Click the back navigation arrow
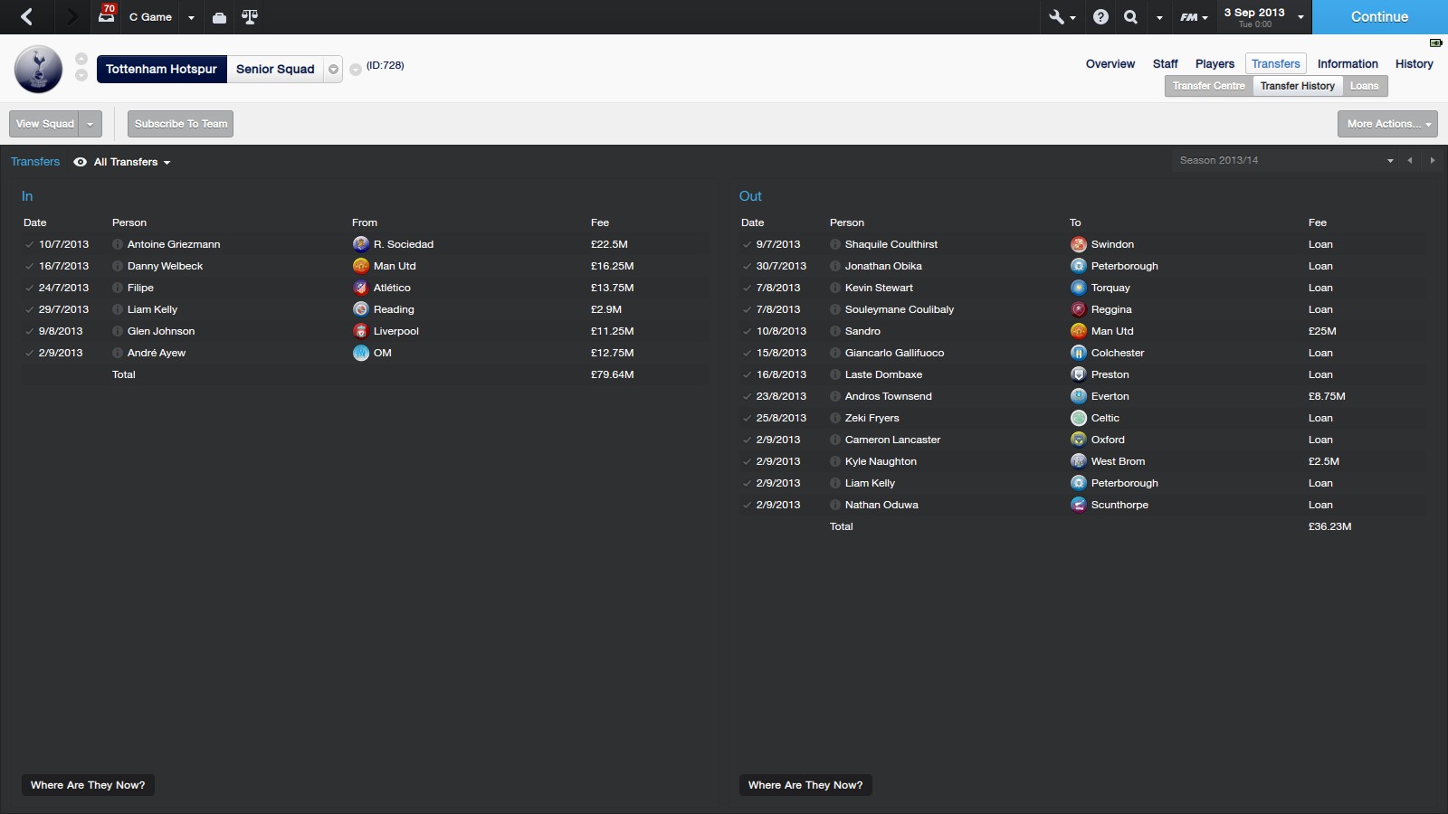The width and height of the screenshot is (1448, 814). [x=26, y=16]
